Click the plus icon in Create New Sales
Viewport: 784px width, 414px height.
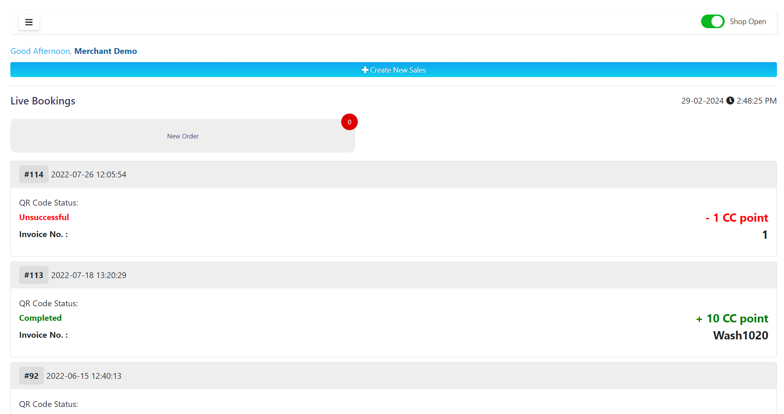(365, 70)
